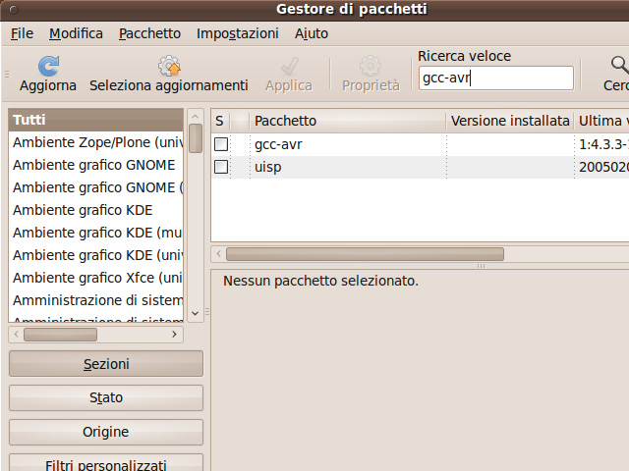Viewport: 629px width, 471px height.
Task: Click the Ricerca veloce search field
Action: (x=495, y=78)
